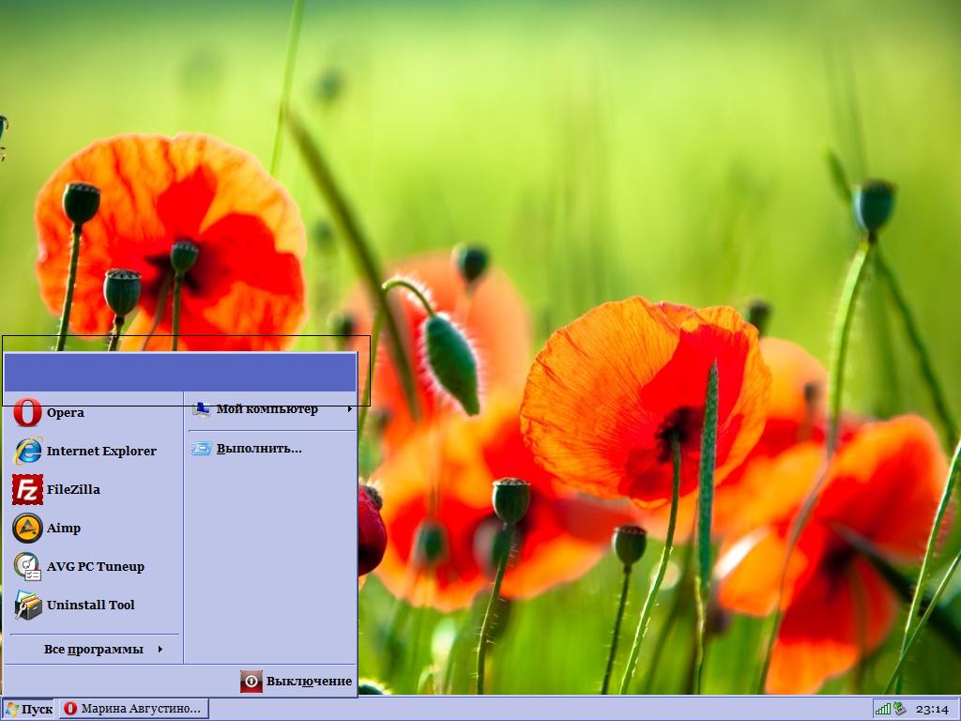Screen dimensions: 961x721
Task: Click the network signal tray icon
Action: pyautogui.click(x=883, y=710)
